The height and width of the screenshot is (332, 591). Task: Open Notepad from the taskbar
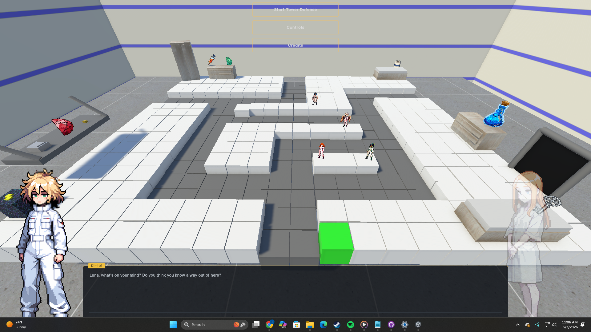click(x=378, y=325)
